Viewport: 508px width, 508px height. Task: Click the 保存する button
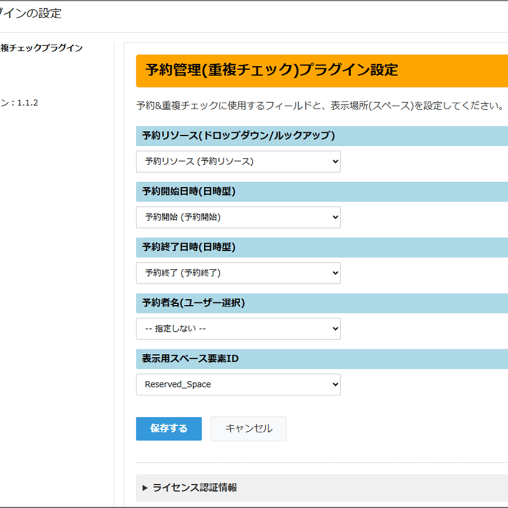coord(169,428)
